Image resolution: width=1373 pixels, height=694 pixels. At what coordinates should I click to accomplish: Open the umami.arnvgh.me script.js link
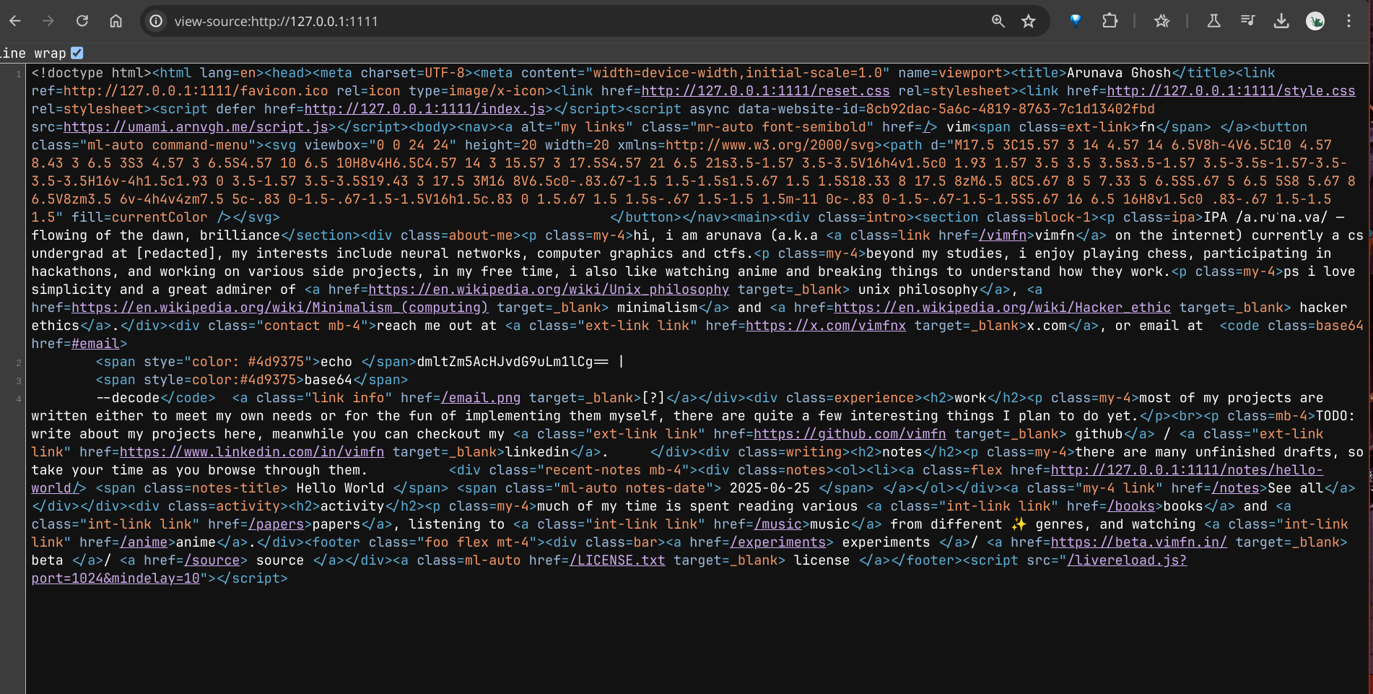196,127
